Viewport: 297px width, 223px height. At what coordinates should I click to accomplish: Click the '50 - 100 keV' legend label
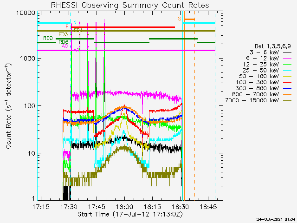coord(259,76)
